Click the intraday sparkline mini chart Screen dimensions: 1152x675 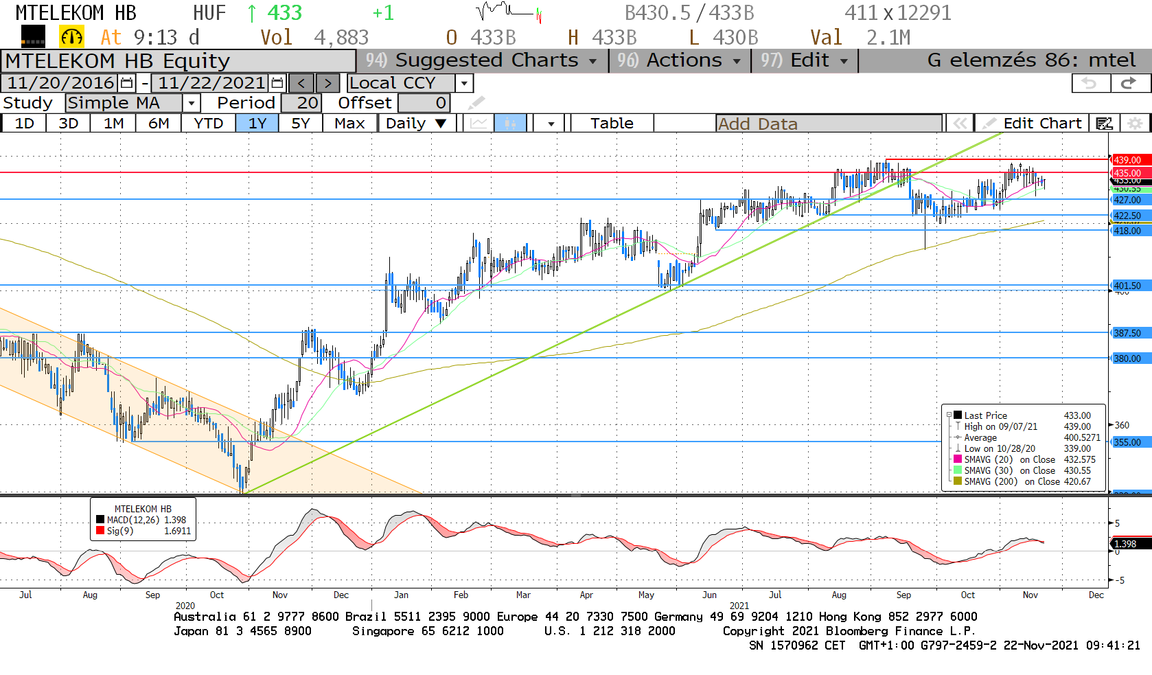[x=509, y=12]
